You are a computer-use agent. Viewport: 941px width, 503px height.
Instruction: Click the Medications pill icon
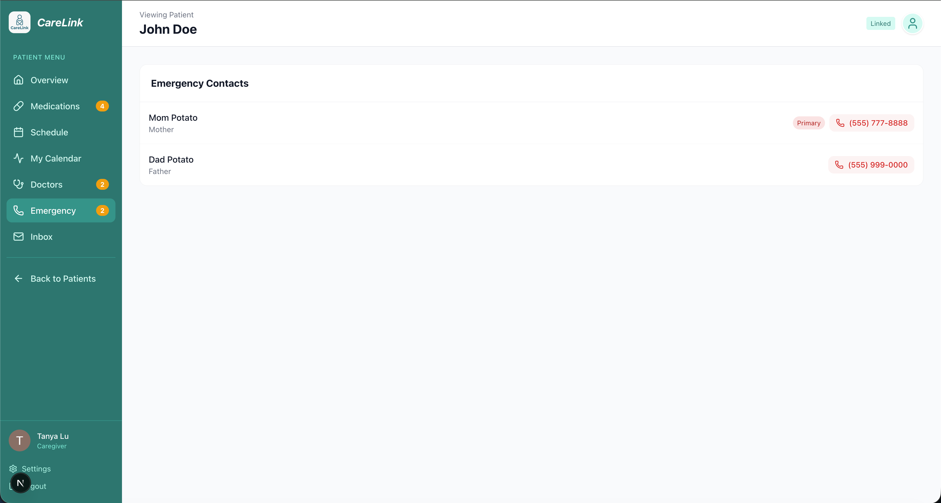pos(18,106)
